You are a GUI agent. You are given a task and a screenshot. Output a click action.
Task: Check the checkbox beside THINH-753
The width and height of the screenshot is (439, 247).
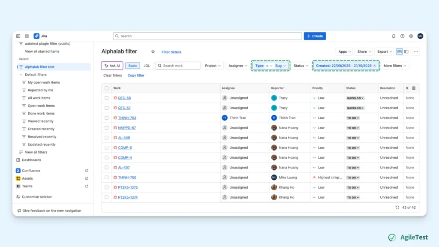[x=106, y=117]
